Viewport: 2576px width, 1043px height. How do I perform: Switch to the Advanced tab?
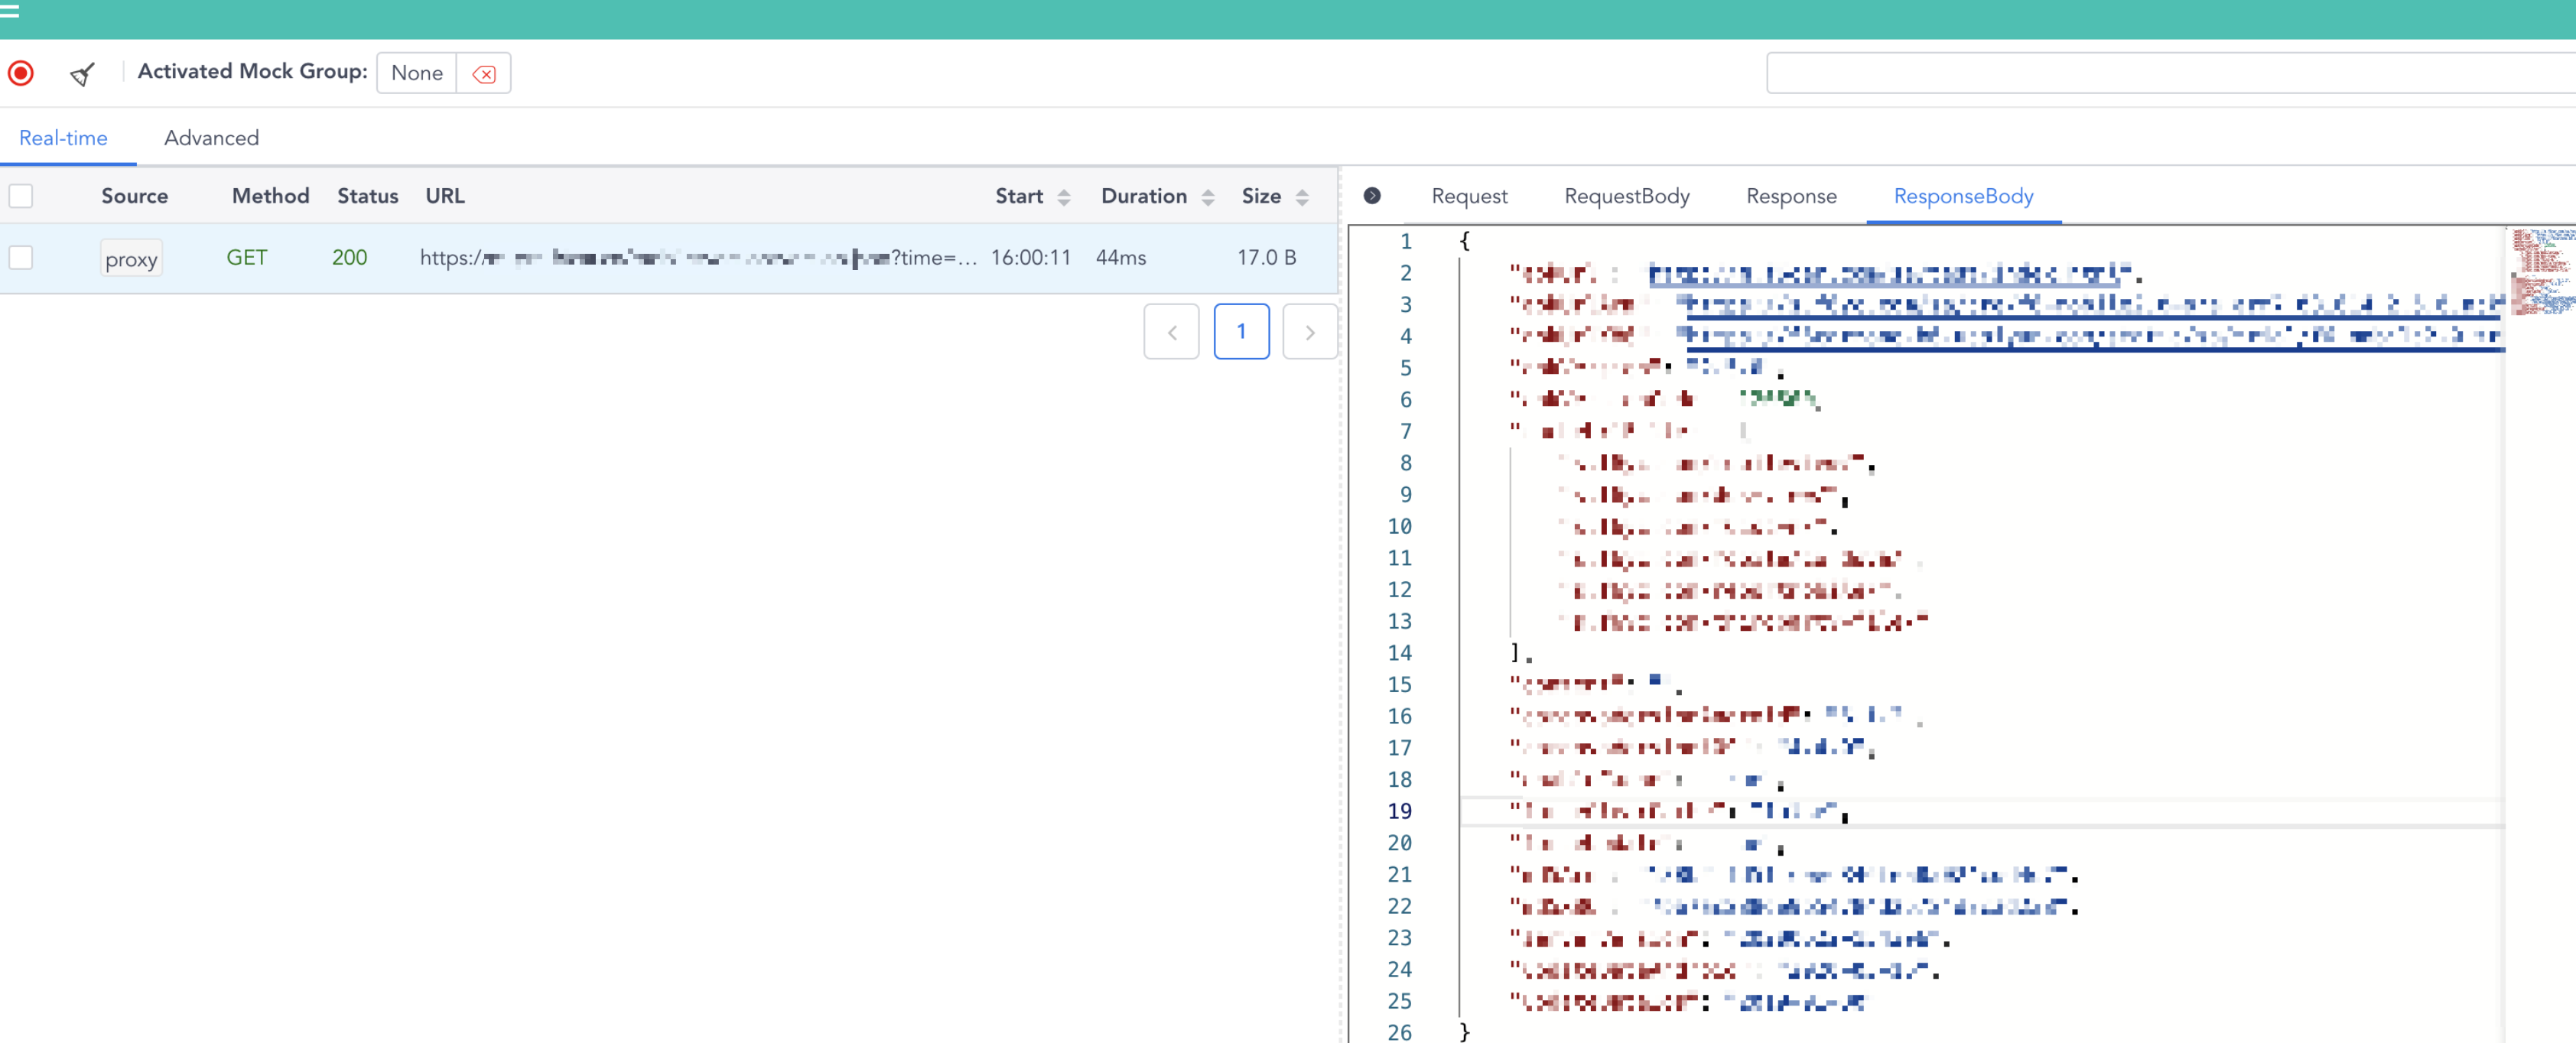211,138
